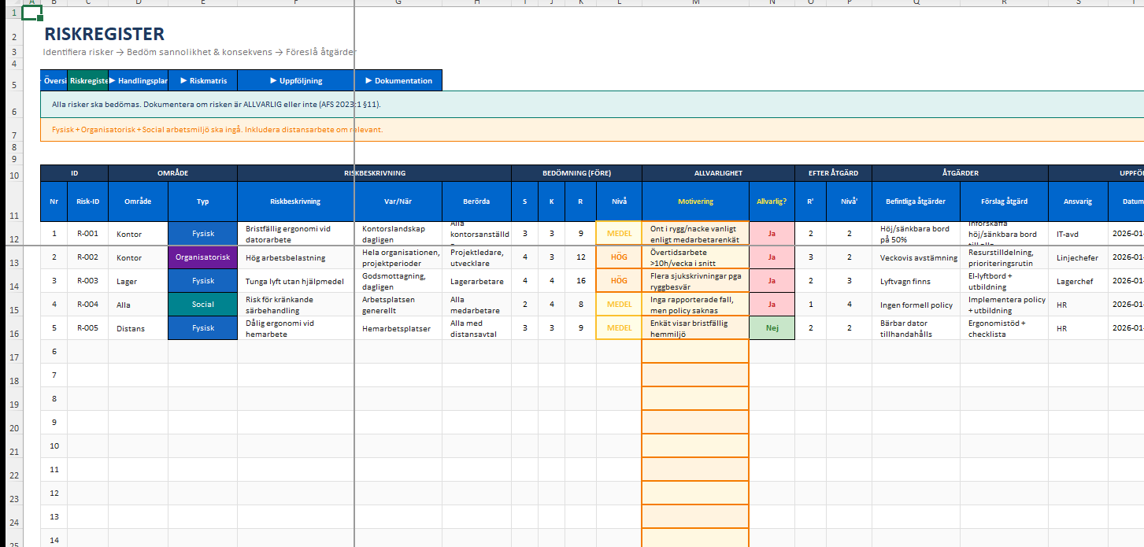The width and height of the screenshot is (1144, 547).
Task: Switch to the Översikt navigation tab
Action: 54,80
